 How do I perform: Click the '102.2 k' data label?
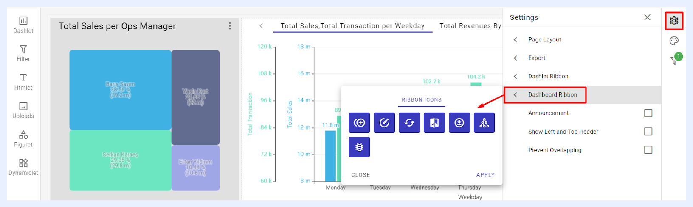pos(431,81)
